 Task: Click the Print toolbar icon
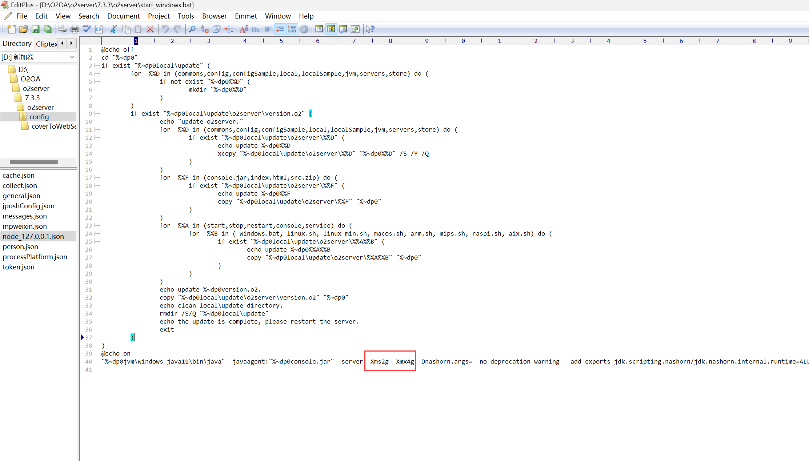[75, 29]
